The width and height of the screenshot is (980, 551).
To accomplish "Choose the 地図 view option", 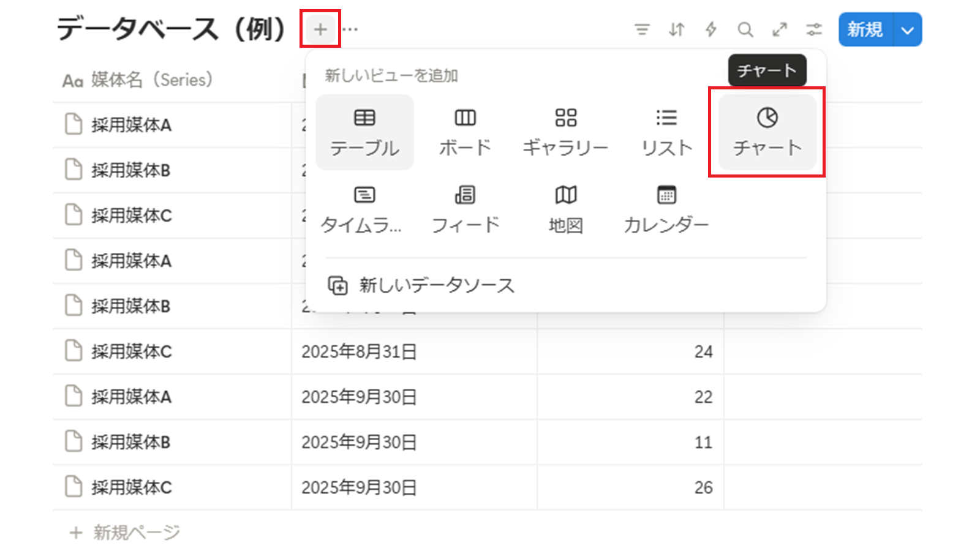I will coord(565,210).
